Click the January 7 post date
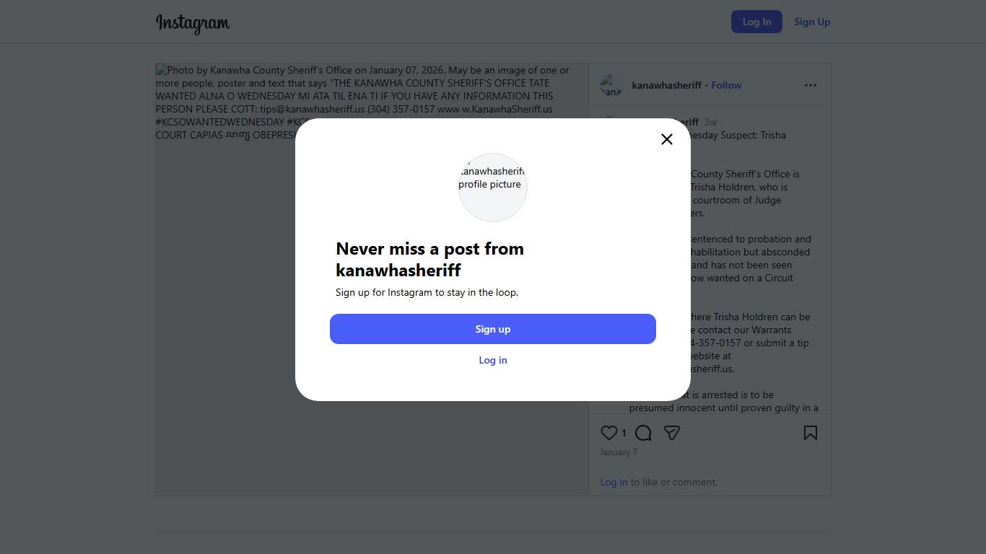This screenshot has width=986, height=554. click(619, 452)
